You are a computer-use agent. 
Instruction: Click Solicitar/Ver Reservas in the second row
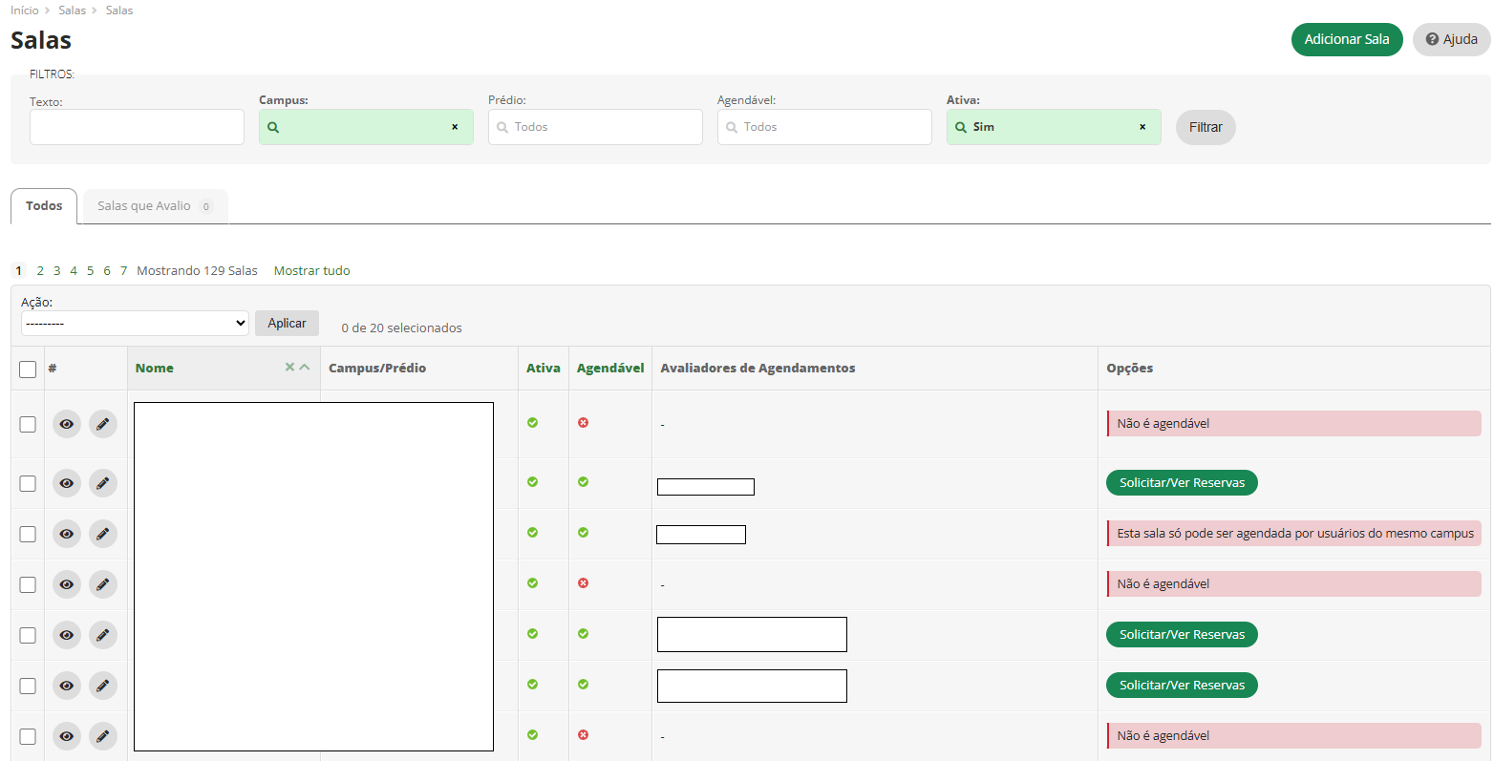[1182, 482]
